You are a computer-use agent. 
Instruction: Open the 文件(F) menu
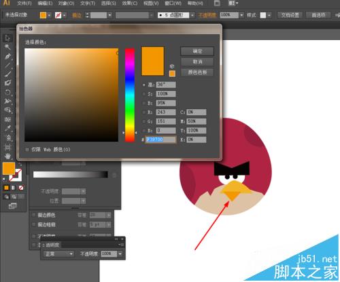pos(24,3)
